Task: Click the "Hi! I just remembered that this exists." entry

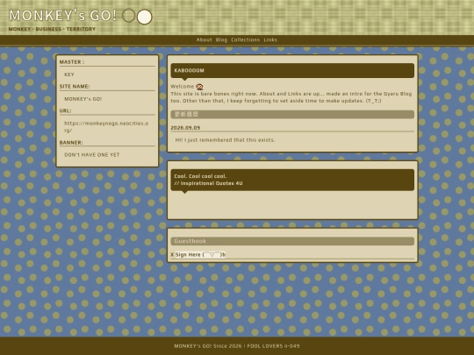Action: (x=226, y=140)
